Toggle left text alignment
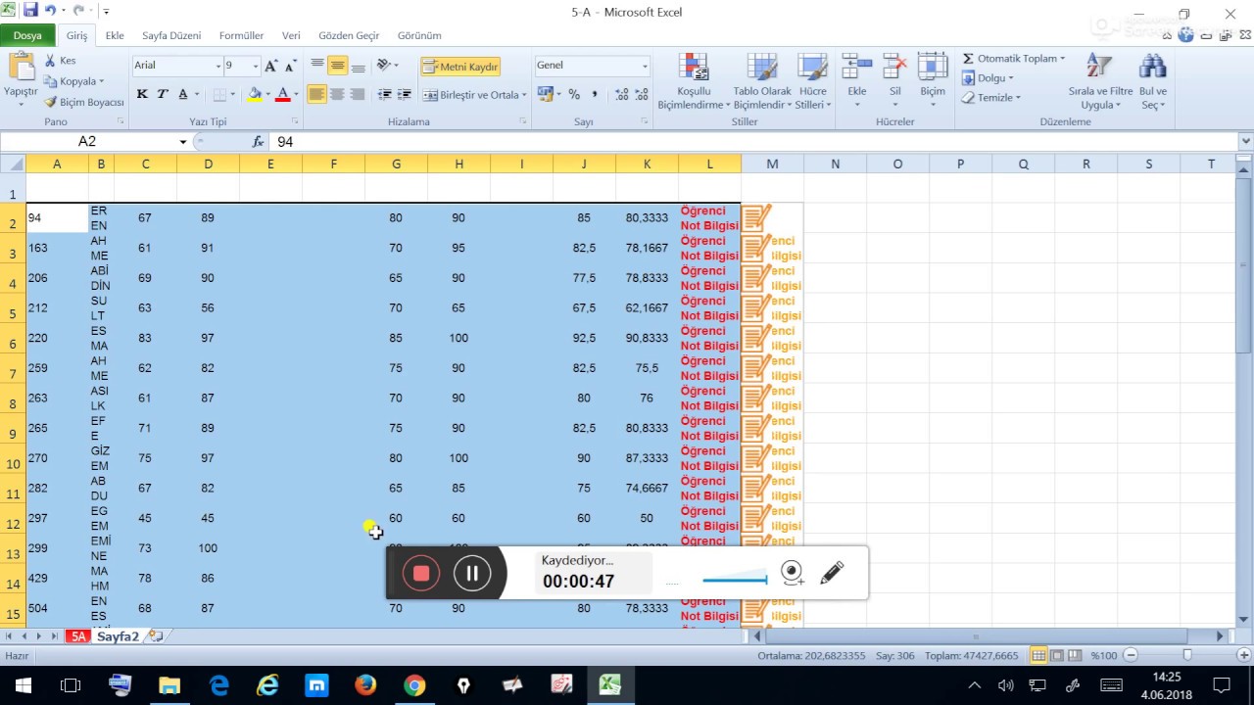The width and height of the screenshot is (1254, 705). [316, 95]
